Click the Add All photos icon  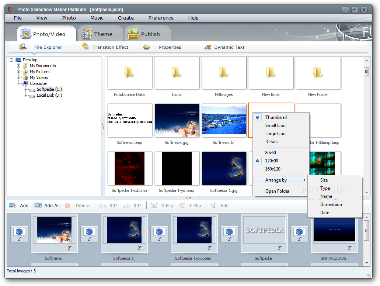(38, 206)
